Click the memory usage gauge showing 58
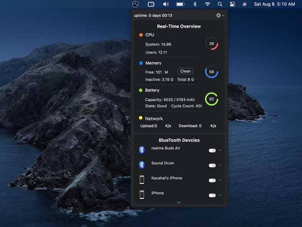This screenshot has width=302, height=227. (x=212, y=72)
